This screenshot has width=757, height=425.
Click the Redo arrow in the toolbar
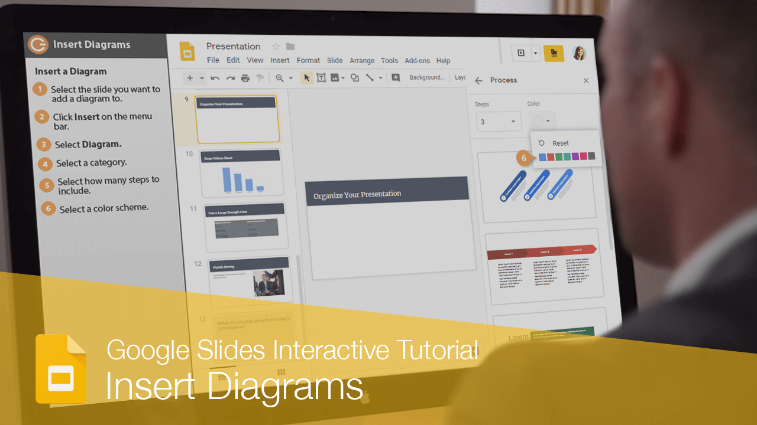tap(230, 78)
